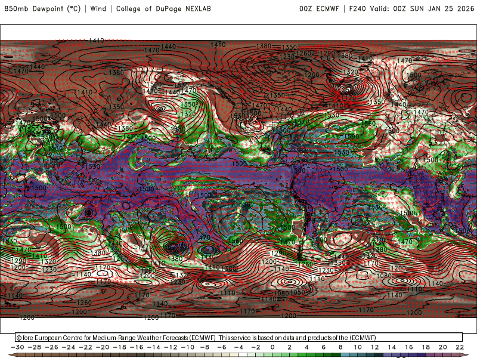This screenshot has width=477, height=358.
Task: Click the 18 value on the legend scale
Action: click(426, 347)
